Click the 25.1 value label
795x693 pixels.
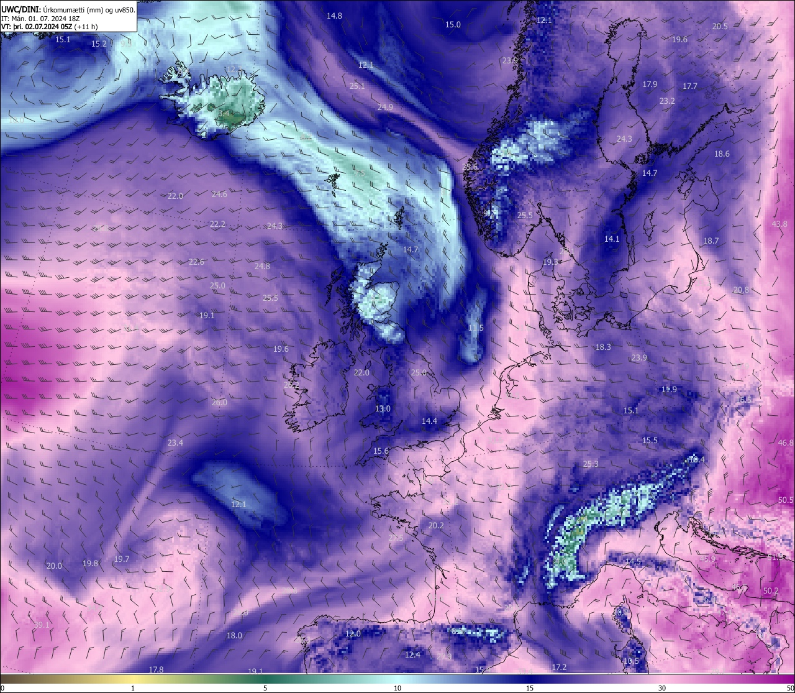click(x=357, y=86)
